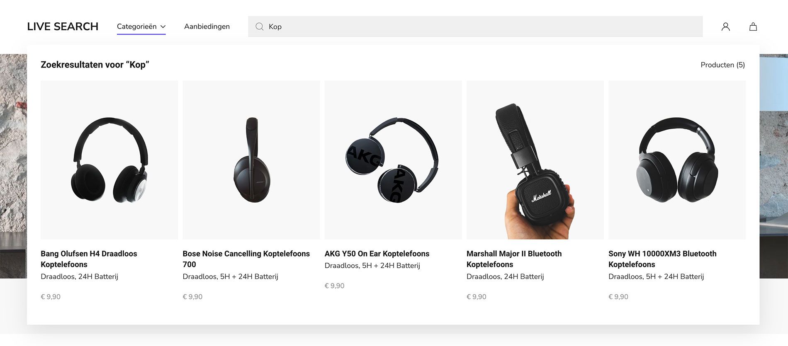Click the Categorieën menu label
This screenshot has height=346, width=788.
(x=137, y=27)
